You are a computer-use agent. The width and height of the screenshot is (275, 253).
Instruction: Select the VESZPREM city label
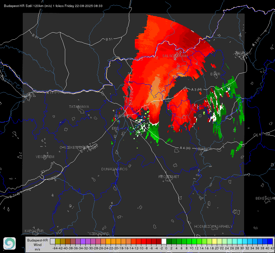pyautogui.click(x=45, y=157)
